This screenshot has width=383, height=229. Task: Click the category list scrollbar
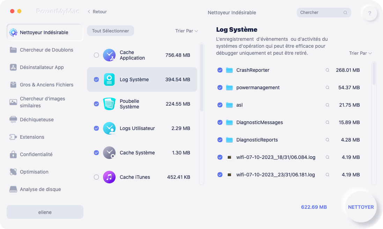pos(201,77)
